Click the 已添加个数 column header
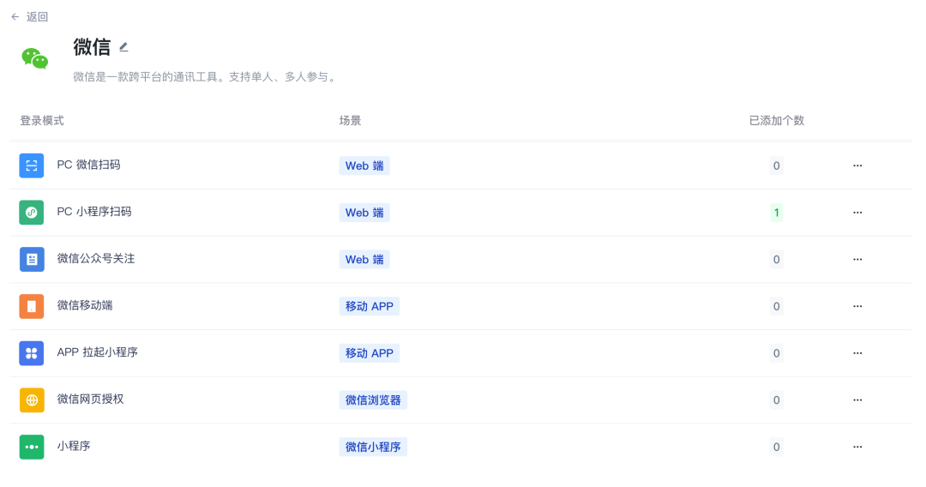Screen dimensions: 926x487 pyautogui.click(x=777, y=120)
